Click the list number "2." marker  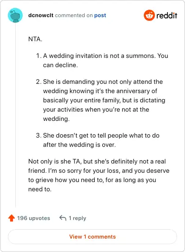coord(39,82)
